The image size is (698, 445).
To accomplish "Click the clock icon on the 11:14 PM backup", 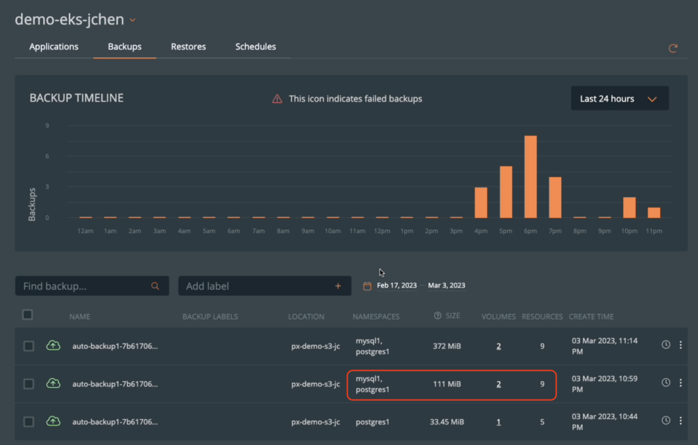I will pyautogui.click(x=666, y=344).
